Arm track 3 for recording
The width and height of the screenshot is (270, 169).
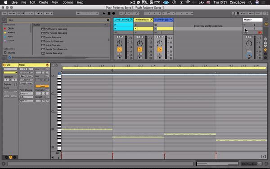tap(160, 58)
